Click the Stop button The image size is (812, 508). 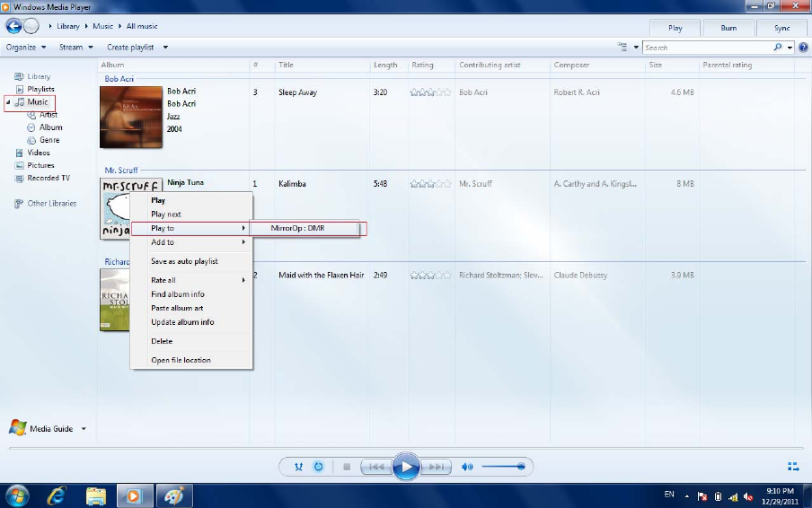click(x=347, y=467)
